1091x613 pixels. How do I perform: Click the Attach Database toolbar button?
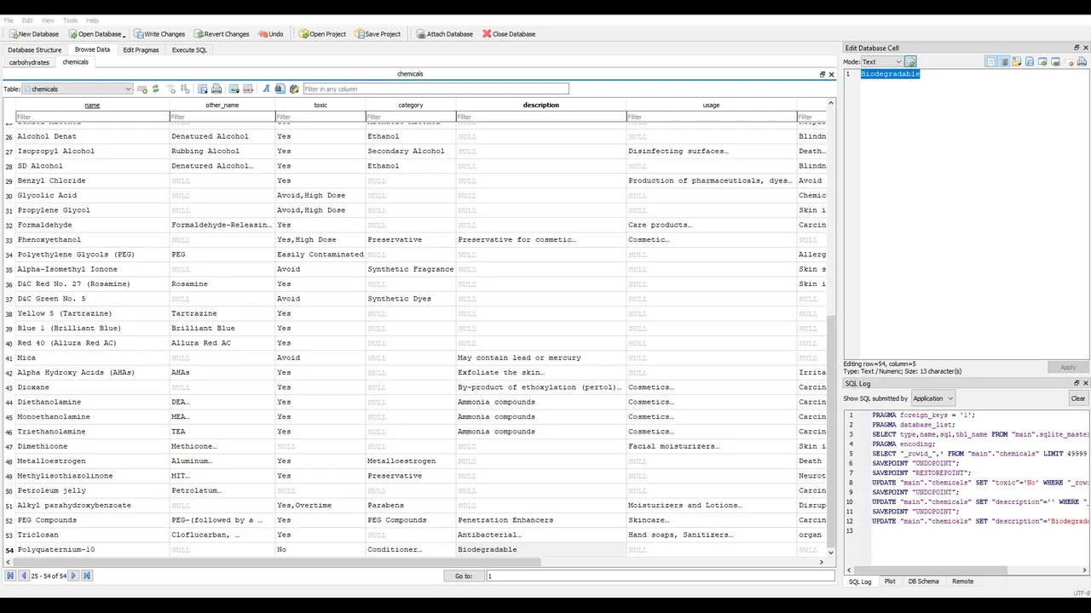coord(445,34)
